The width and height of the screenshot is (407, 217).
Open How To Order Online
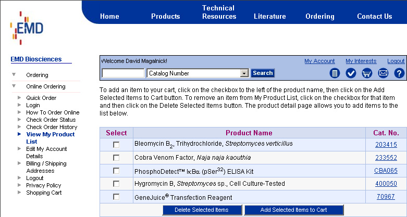coord(53,112)
